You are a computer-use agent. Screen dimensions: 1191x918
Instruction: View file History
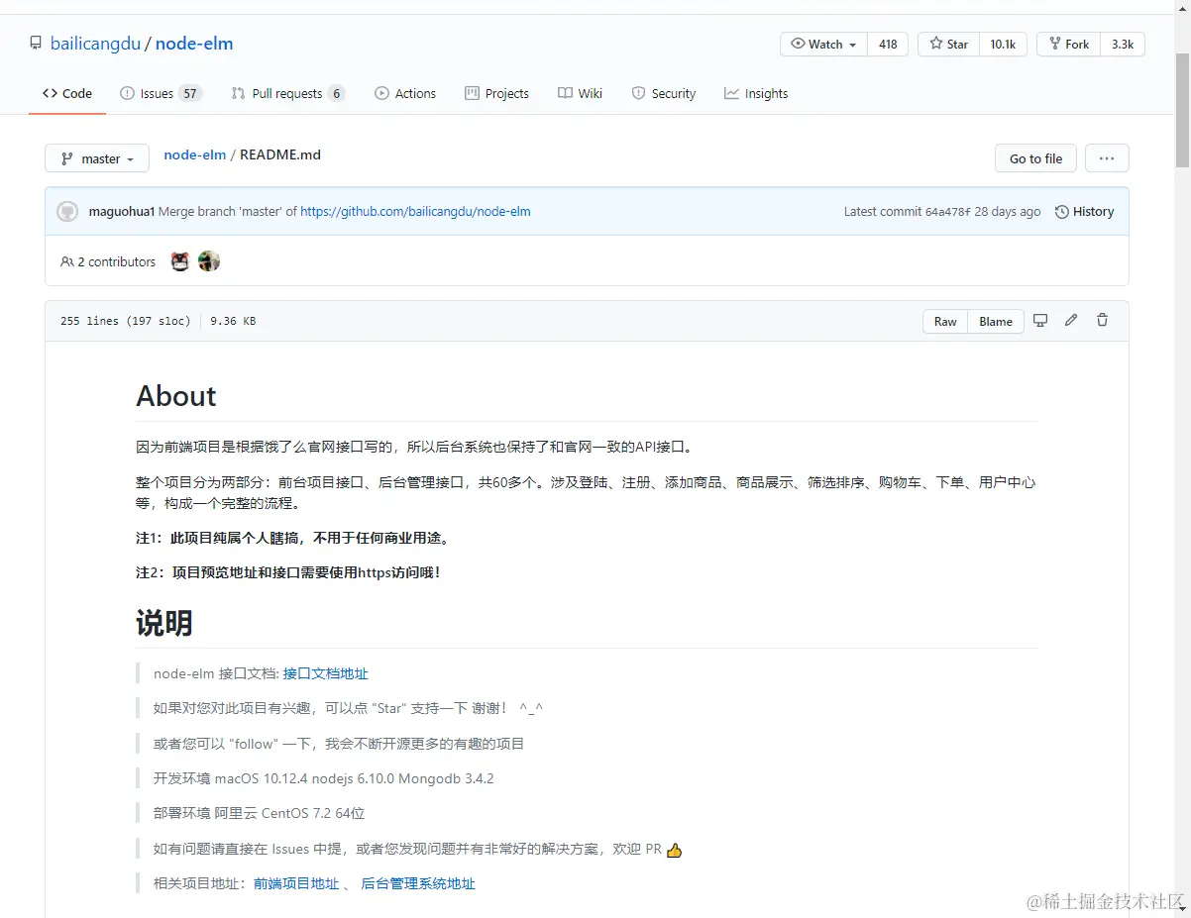[1084, 211]
